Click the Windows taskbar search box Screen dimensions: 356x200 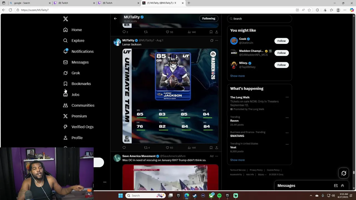145,196
